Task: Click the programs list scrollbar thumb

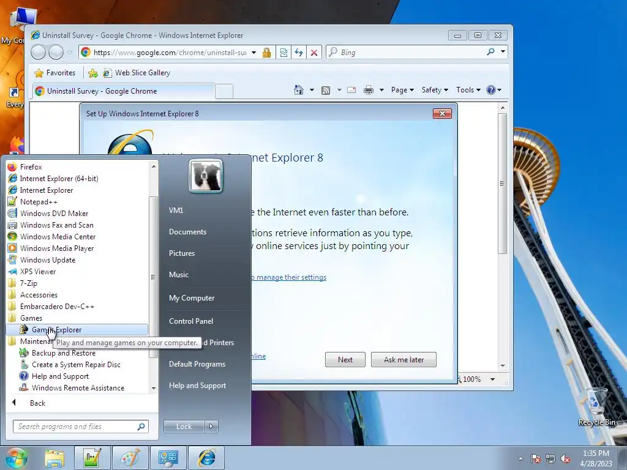Action: (152, 277)
